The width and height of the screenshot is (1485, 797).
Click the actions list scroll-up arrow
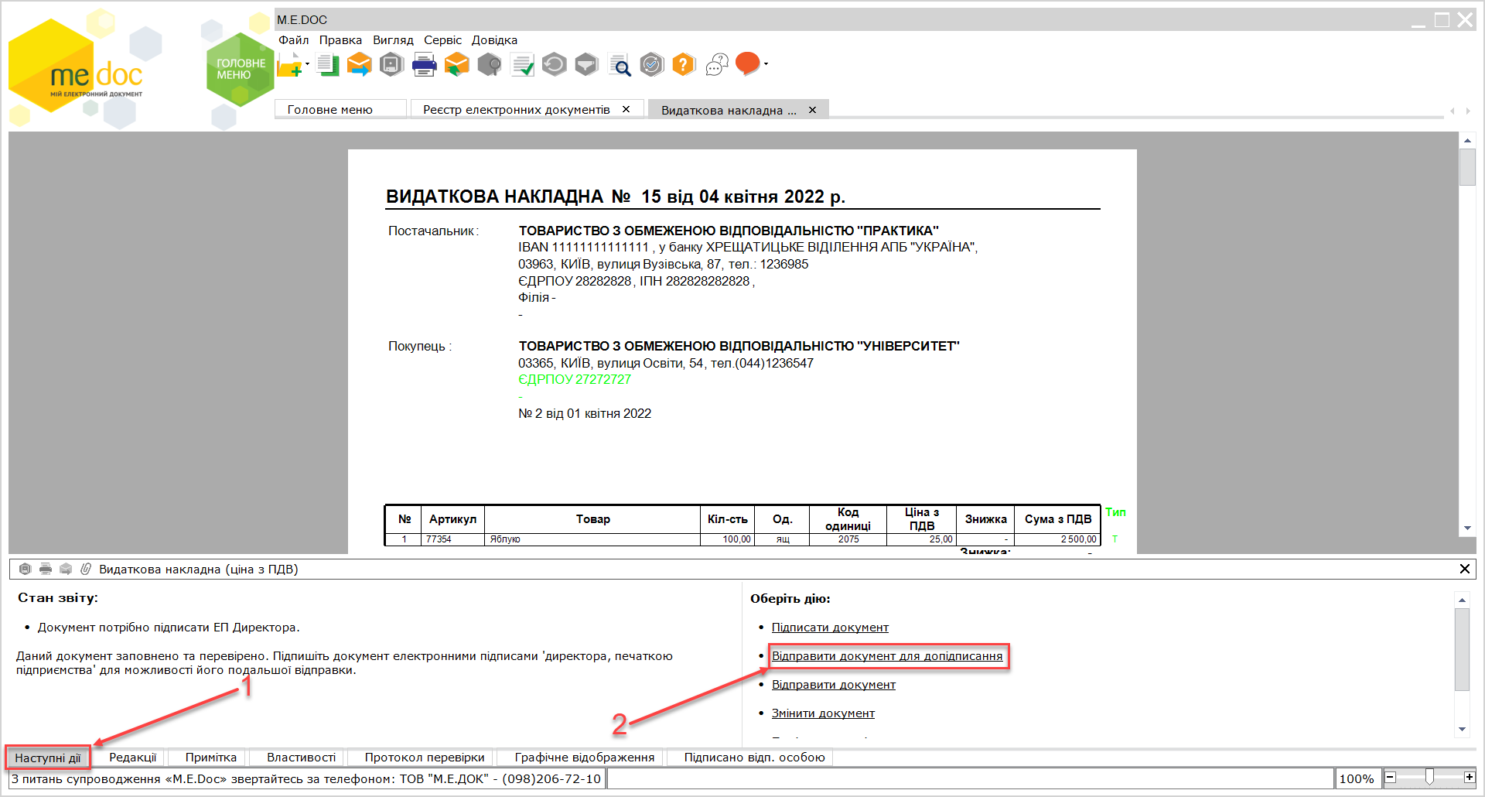click(1462, 600)
